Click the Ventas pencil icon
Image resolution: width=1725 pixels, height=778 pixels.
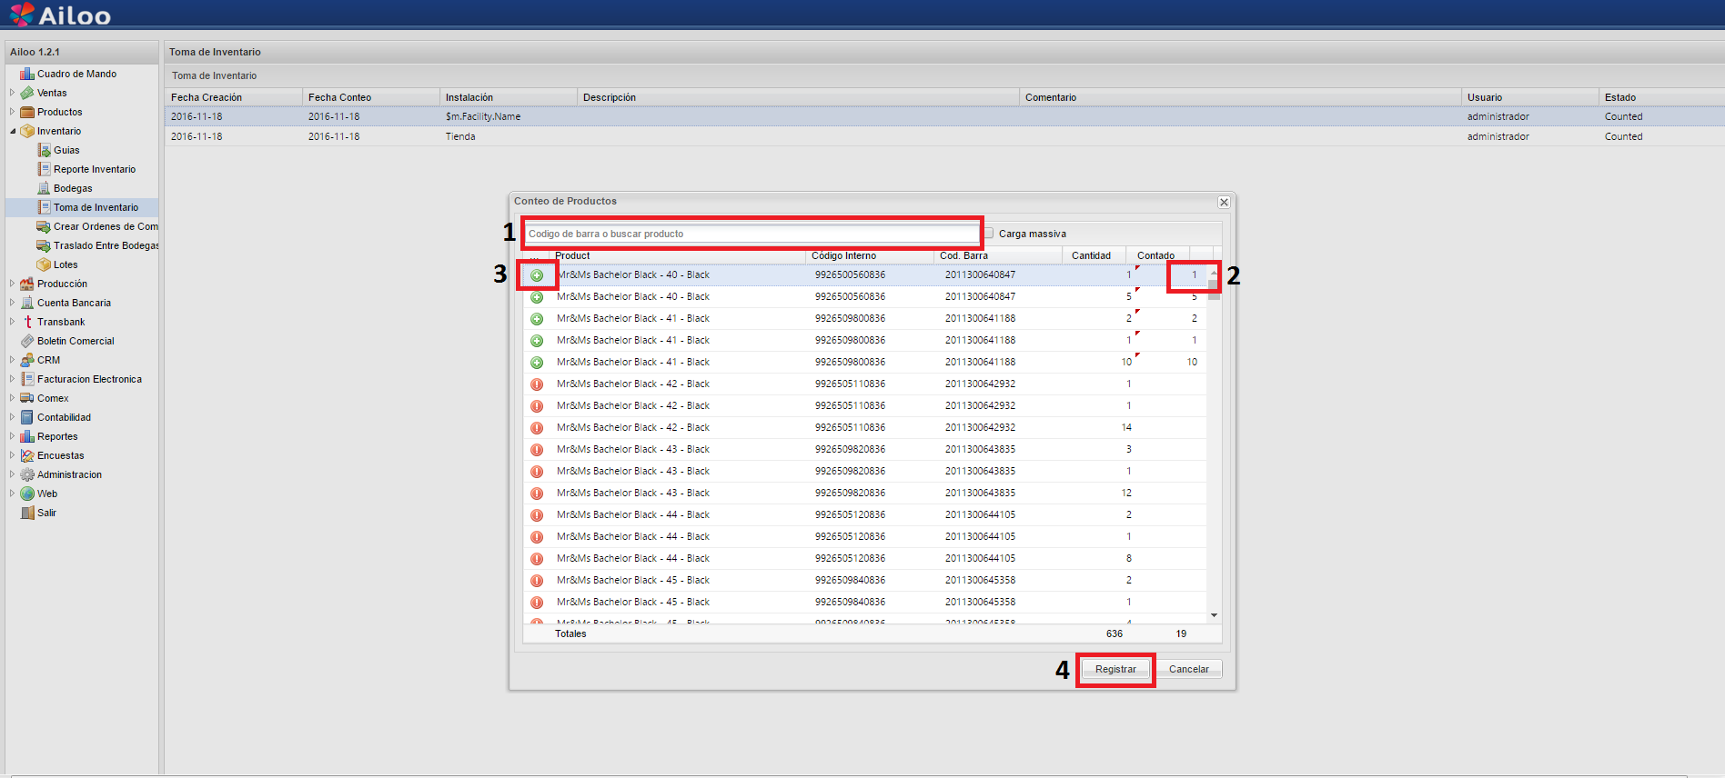coord(27,93)
